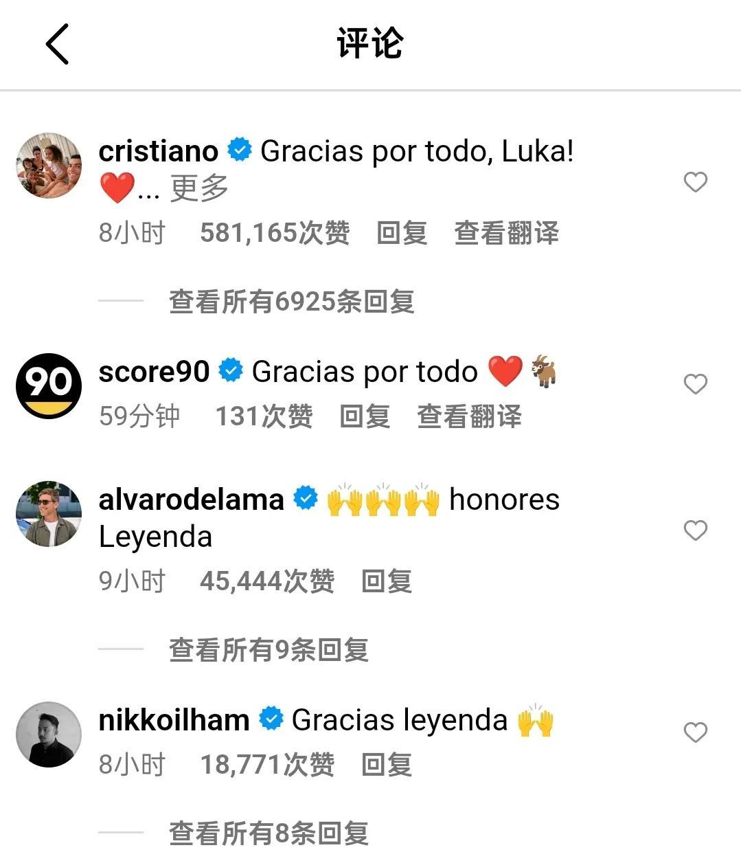Tap the back arrow icon
The width and height of the screenshot is (741, 863).
tap(57, 44)
